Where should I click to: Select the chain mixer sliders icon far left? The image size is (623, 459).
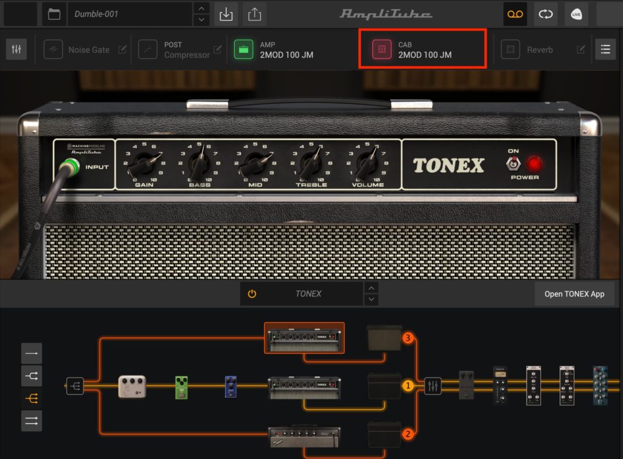pos(16,49)
